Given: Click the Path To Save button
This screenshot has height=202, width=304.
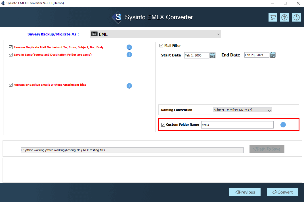Looking at the screenshot, I should pos(267,149).
